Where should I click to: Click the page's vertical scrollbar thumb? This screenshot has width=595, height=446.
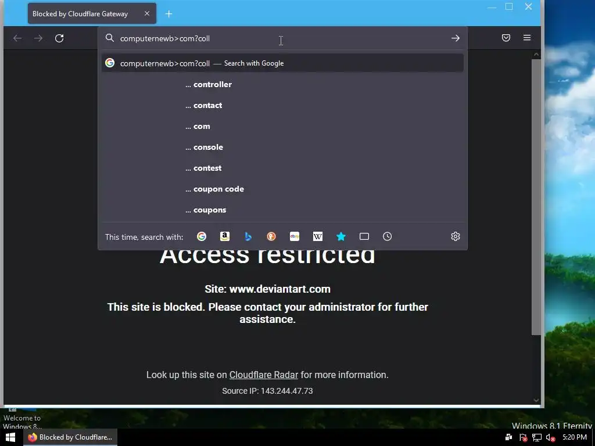tap(536, 197)
